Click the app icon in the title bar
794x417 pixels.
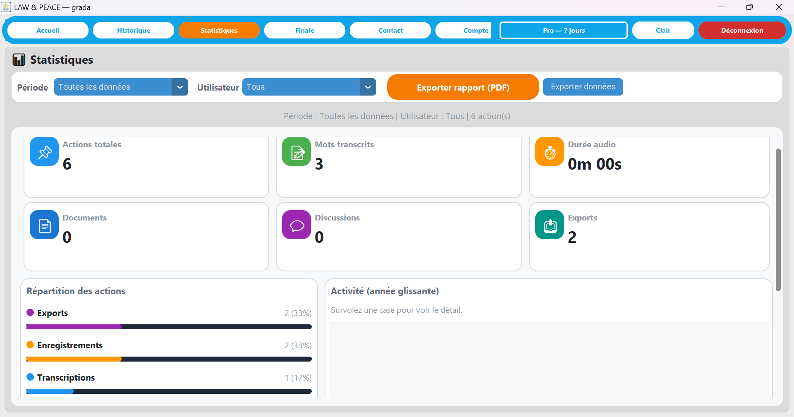(x=6, y=7)
